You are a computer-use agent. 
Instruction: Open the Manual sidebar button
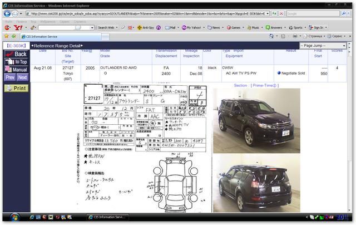coord(16,70)
